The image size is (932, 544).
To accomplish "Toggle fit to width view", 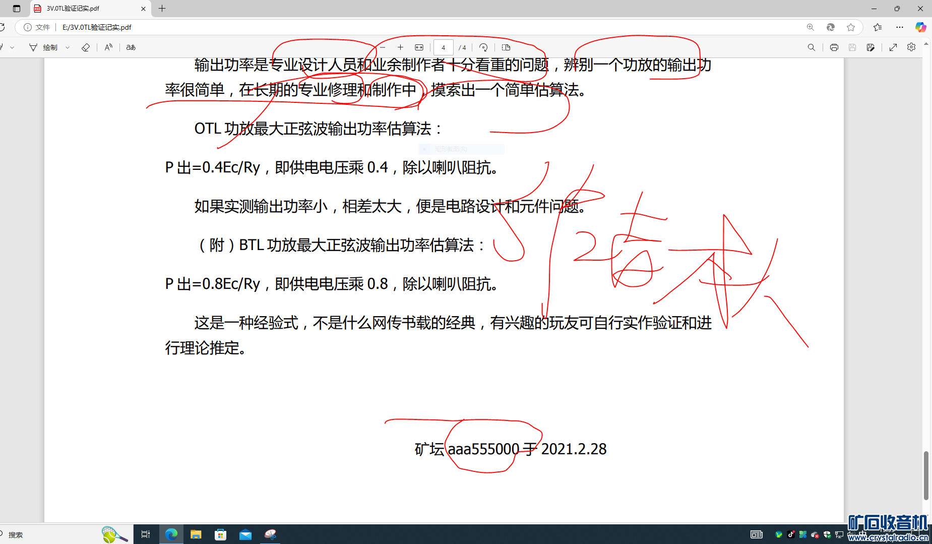I will (419, 47).
